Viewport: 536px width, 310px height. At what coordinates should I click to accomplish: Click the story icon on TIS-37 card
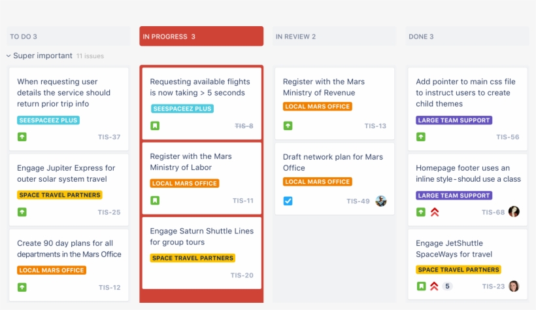(22, 137)
